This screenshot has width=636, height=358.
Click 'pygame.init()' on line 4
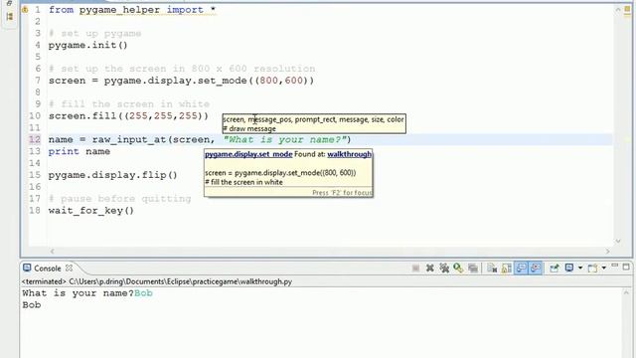pyautogui.click(x=88, y=45)
